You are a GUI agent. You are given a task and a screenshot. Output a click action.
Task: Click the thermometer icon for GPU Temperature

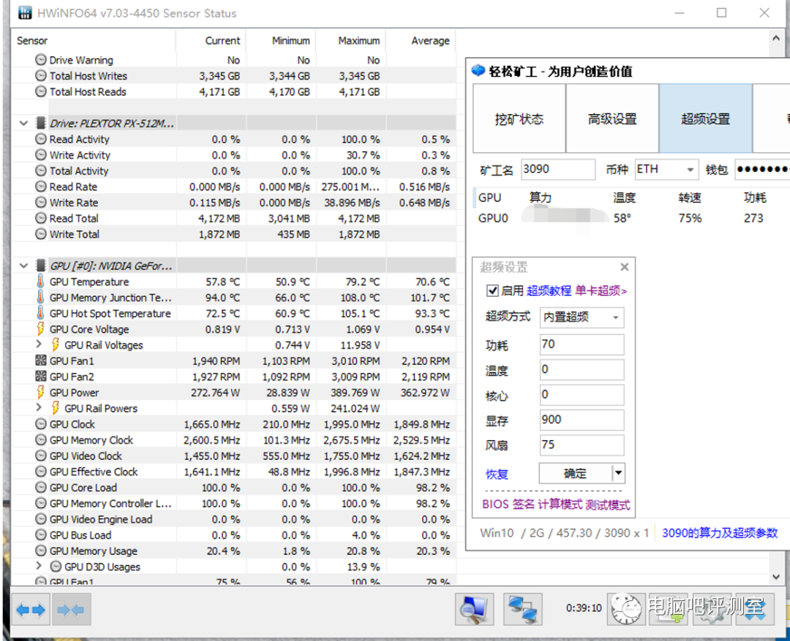point(40,281)
